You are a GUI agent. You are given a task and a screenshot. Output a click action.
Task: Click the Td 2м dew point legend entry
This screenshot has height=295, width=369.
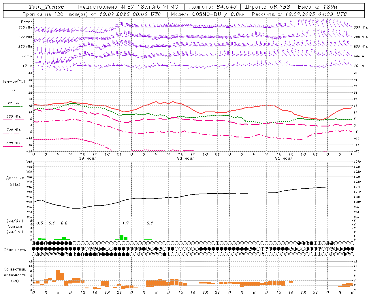14,103
